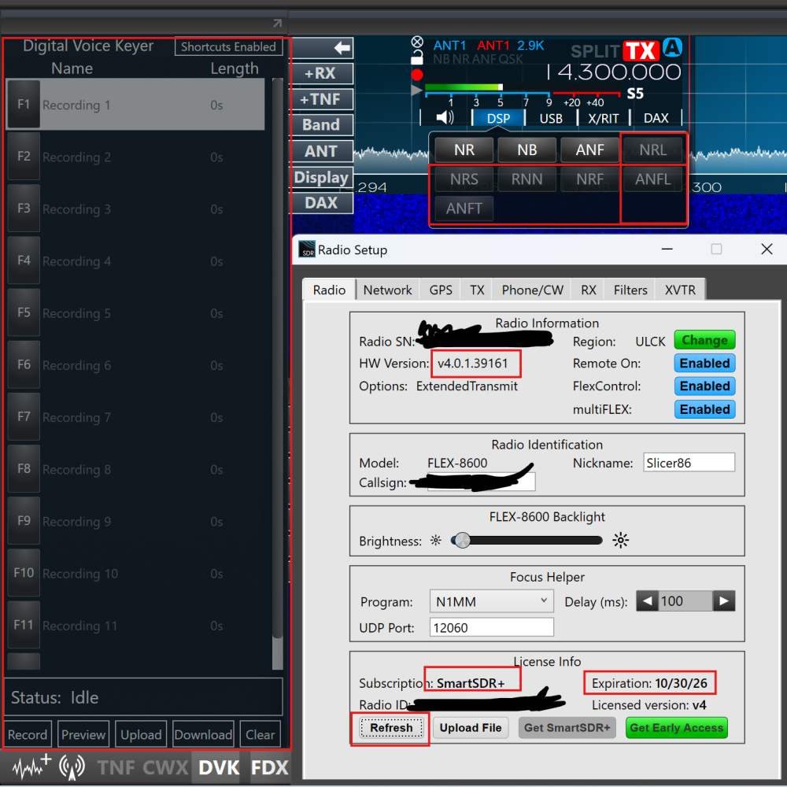Open the USB mode slice tab
787x787 pixels.
(x=551, y=119)
